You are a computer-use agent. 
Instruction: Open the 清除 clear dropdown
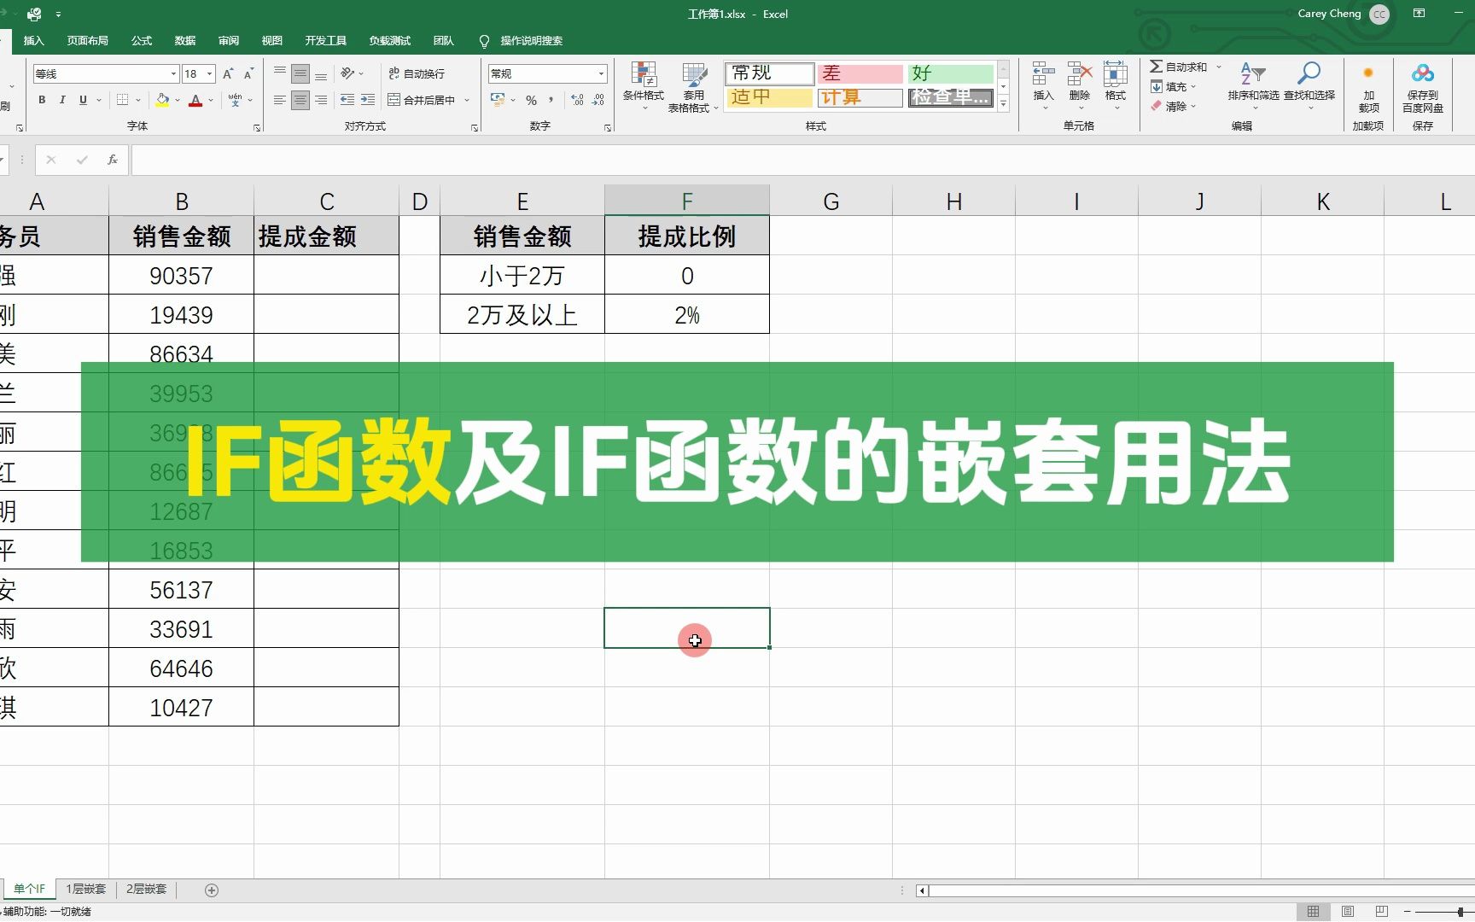point(1173,106)
